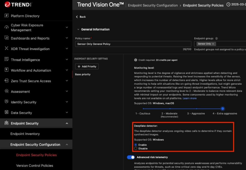Click the XDR Threat Investigation icon
This screenshot has width=246, height=170.
pyautogui.click(x=6, y=49)
